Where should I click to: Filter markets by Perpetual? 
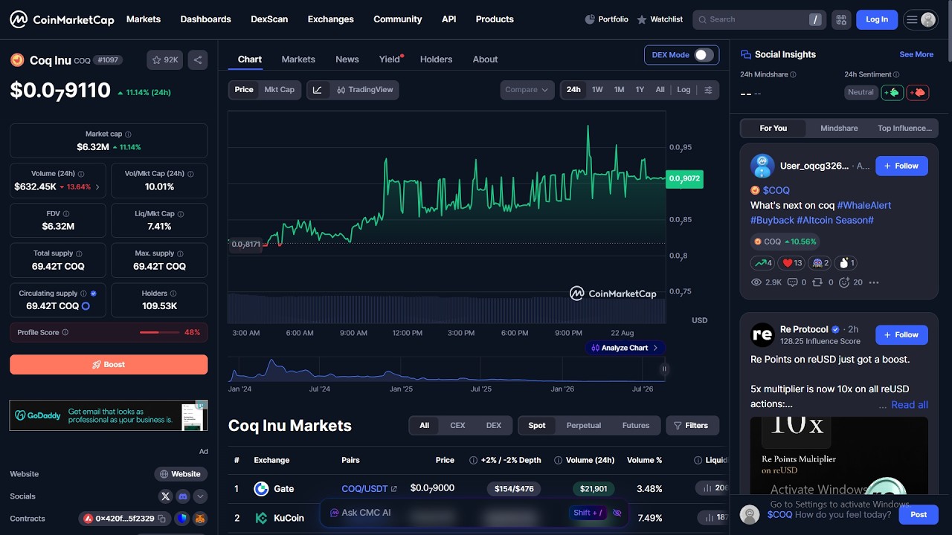click(x=584, y=426)
